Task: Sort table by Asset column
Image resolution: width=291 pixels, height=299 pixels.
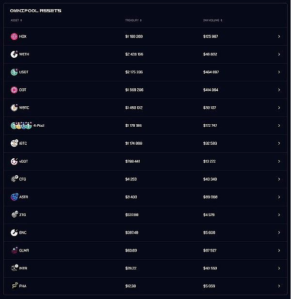Action: (x=16, y=20)
